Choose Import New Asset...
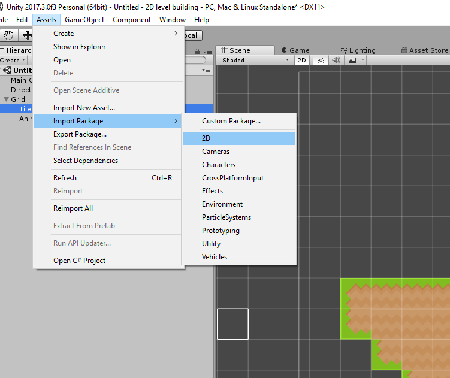The image size is (450, 378). [108, 108]
